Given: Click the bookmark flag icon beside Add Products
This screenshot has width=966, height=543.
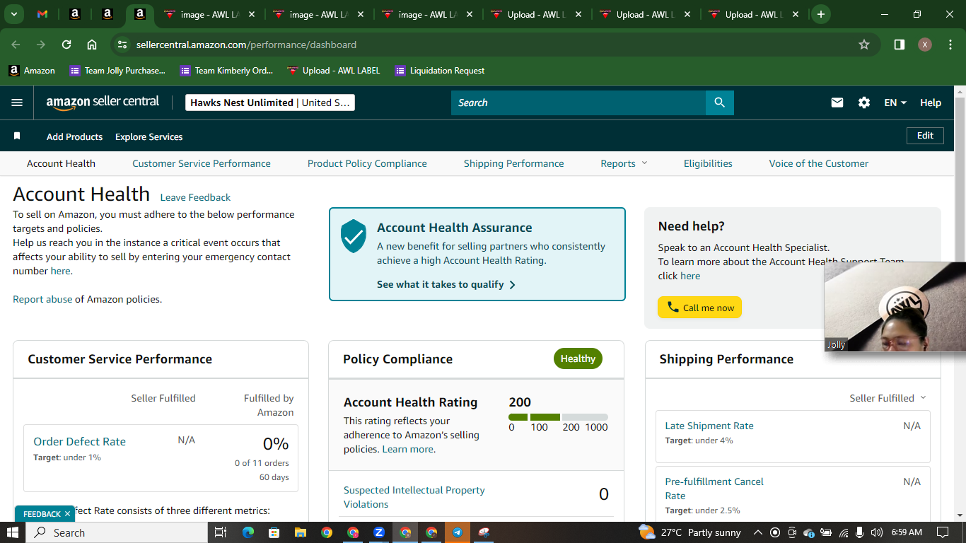Looking at the screenshot, I should [17, 136].
